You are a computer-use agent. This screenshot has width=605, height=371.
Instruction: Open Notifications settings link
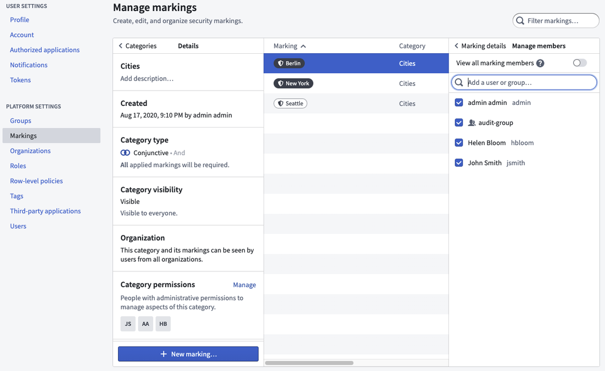pyautogui.click(x=29, y=65)
